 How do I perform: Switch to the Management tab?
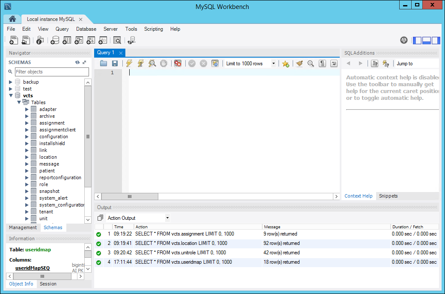coord(23,227)
